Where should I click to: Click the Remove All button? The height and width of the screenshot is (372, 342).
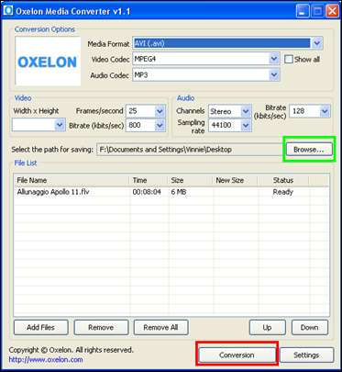160,327
